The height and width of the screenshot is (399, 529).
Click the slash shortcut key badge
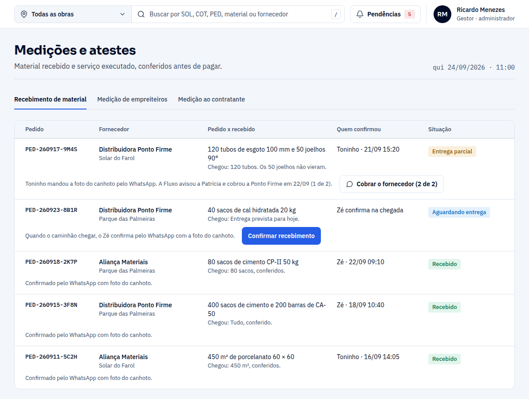[336, 14]
